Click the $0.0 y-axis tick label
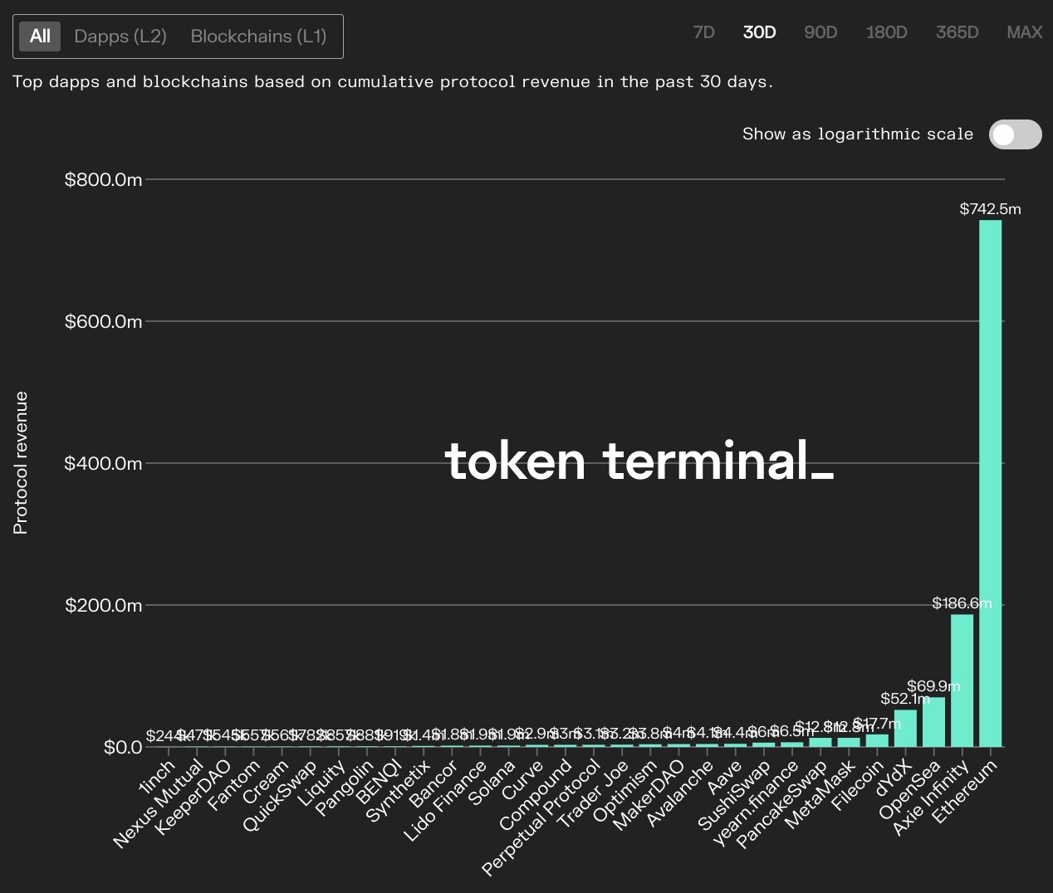The height and width of the screenshot is (893, 1053). click(x=123, y=747)
